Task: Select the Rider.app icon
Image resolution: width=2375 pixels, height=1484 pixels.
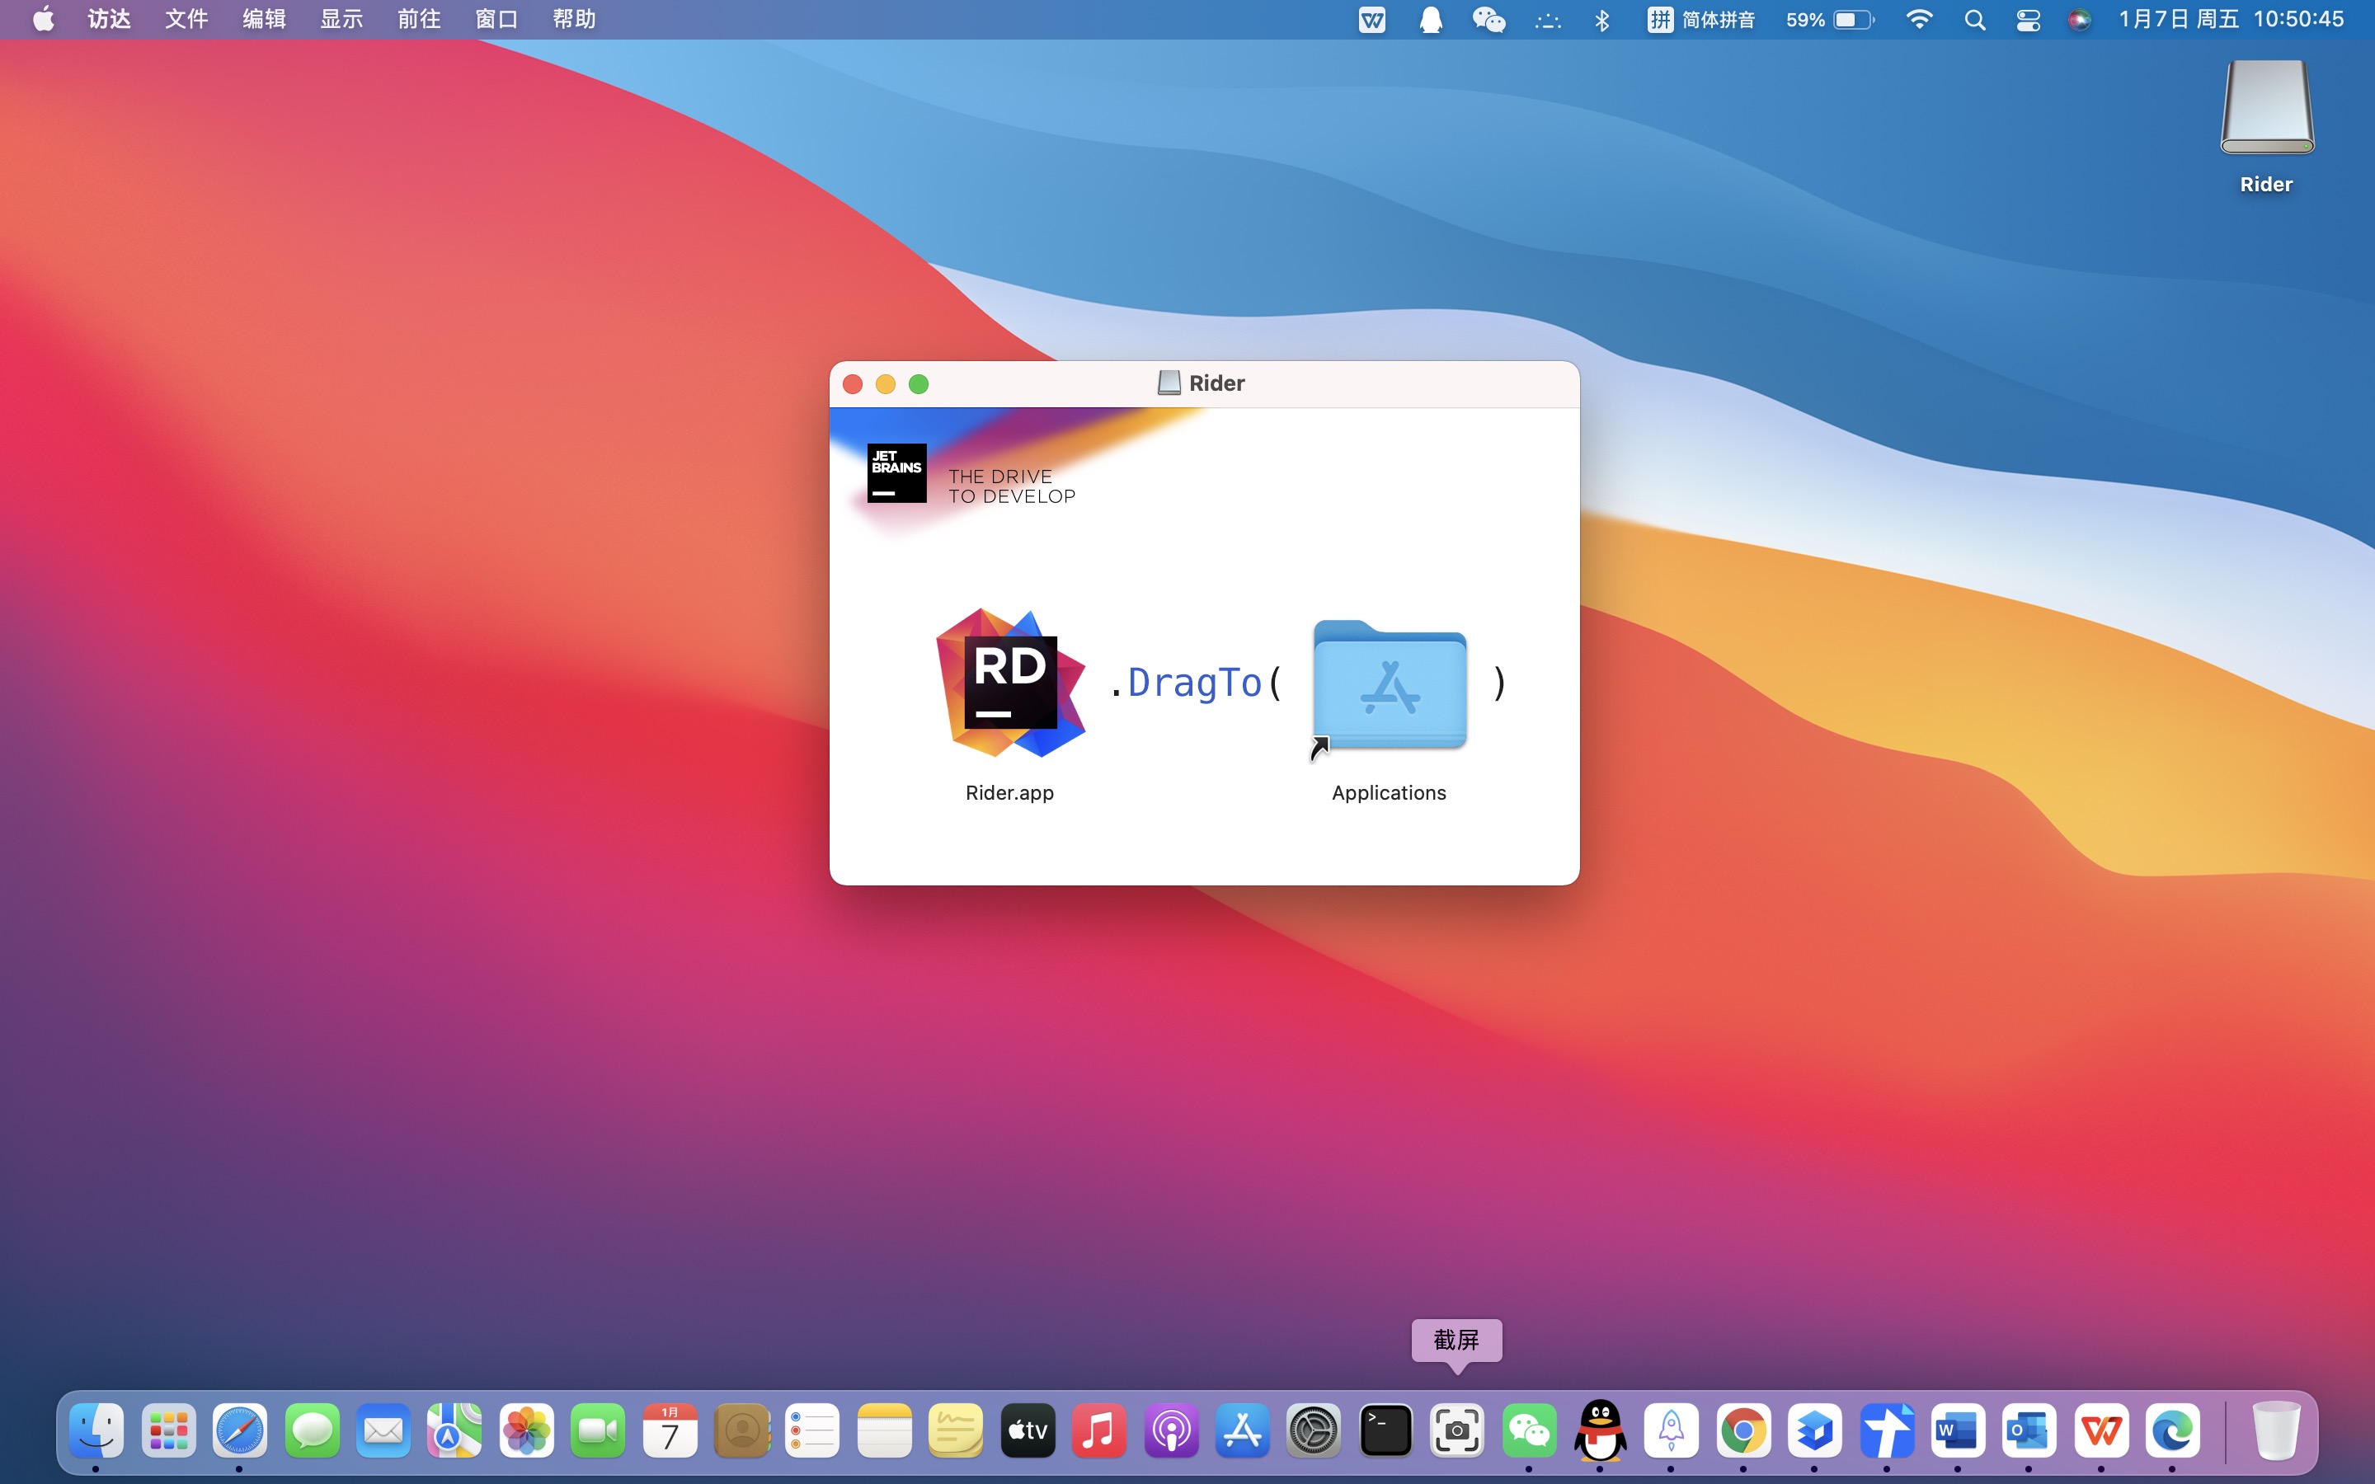Action: coord(1010,684)
